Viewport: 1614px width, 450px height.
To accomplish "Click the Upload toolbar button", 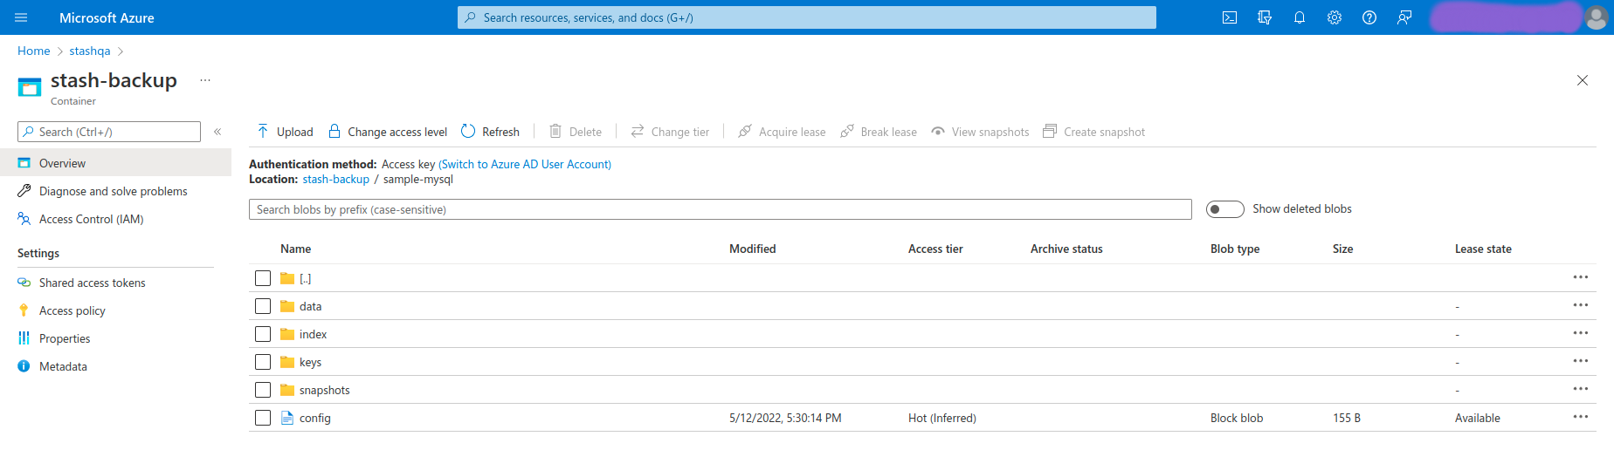I will 285,132.
